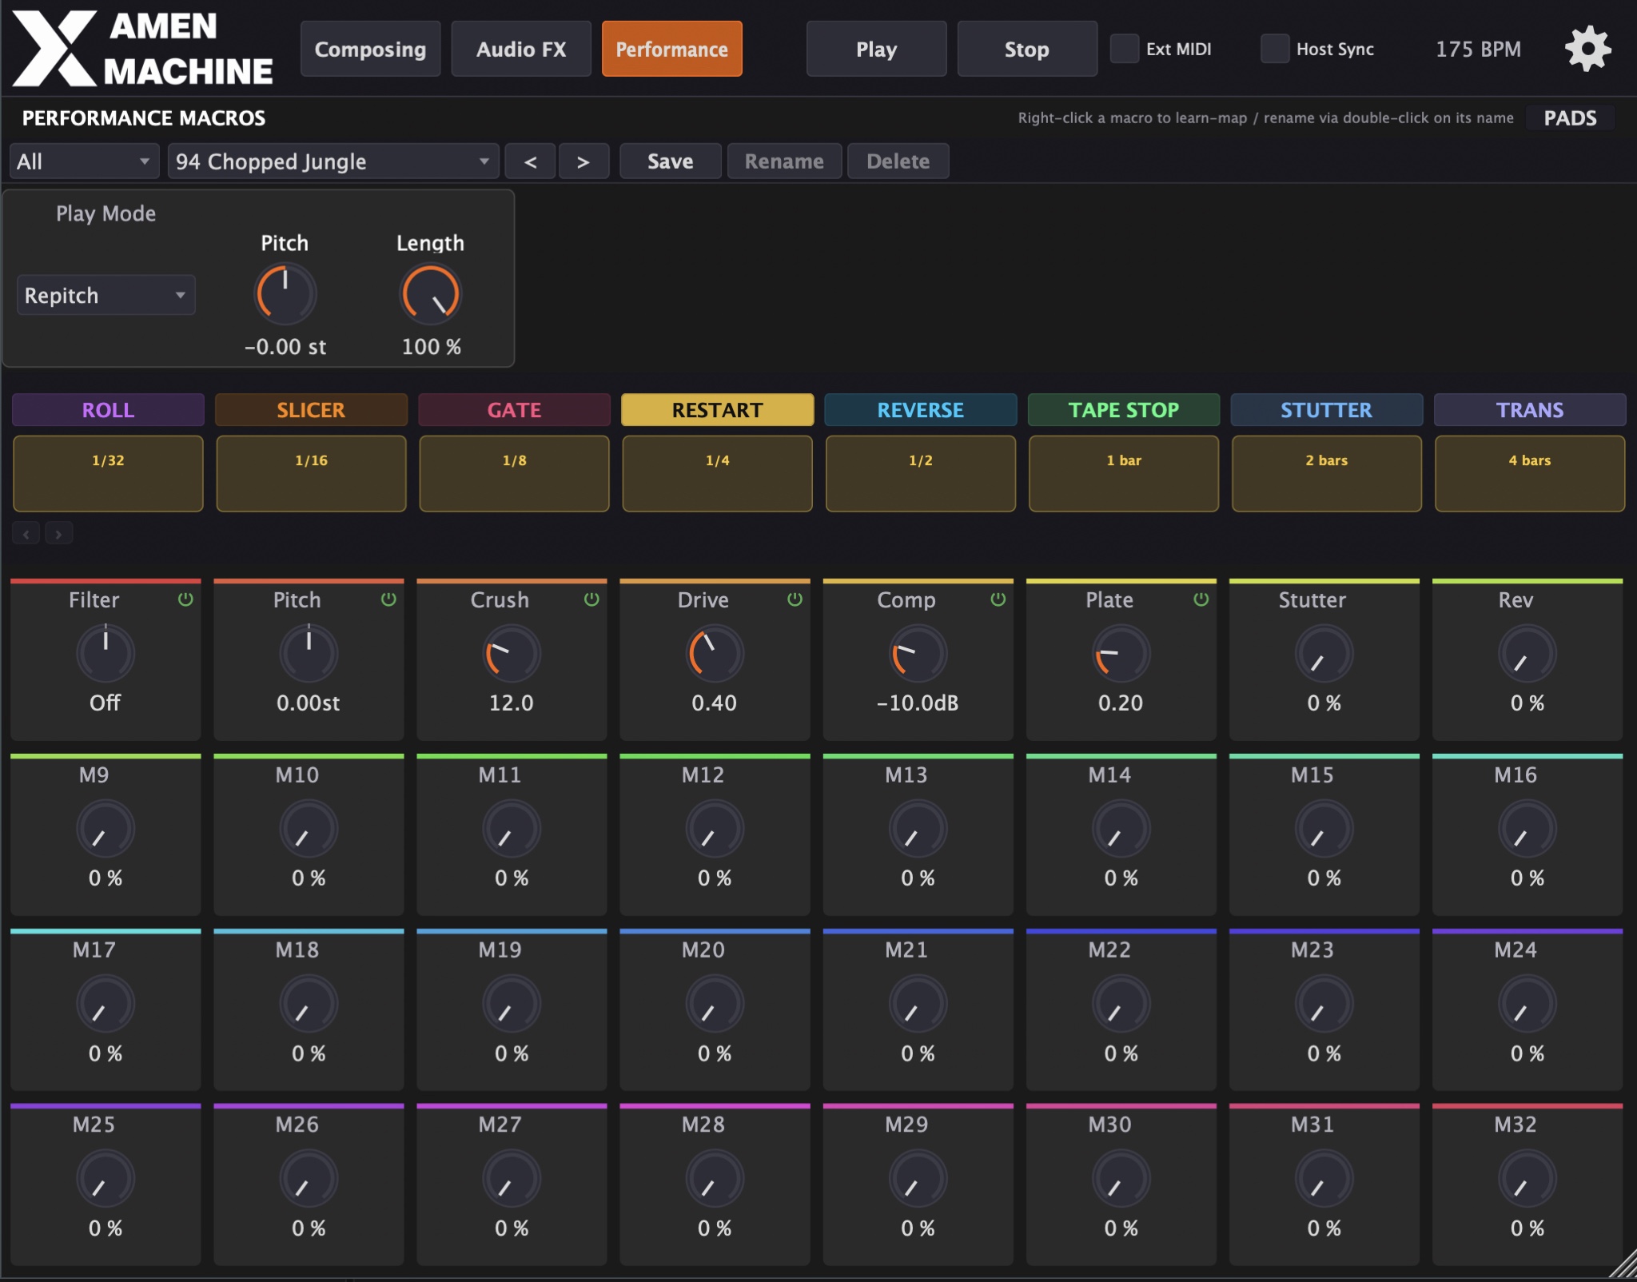The width and height of the screenshot is (1637, 1282).
Task: Toggle Comp macro power icon
Action: (998, 599)
